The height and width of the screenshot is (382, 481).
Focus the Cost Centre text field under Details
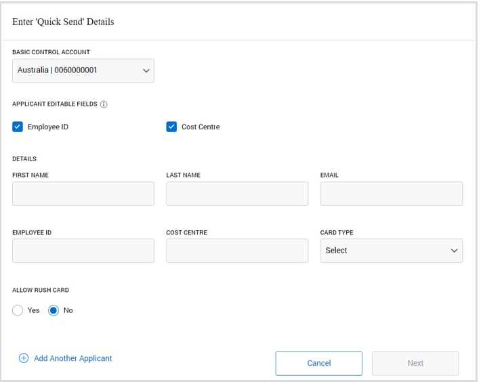236,251
